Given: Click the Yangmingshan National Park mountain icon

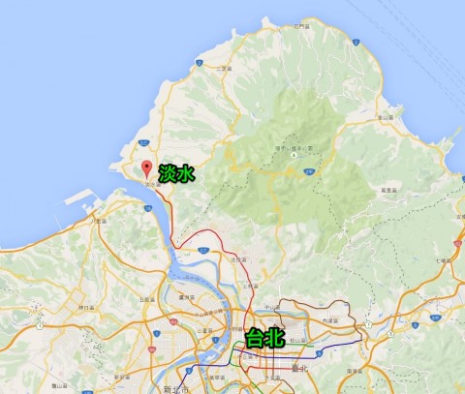Looking at the screenshot, I should point(294,156).
